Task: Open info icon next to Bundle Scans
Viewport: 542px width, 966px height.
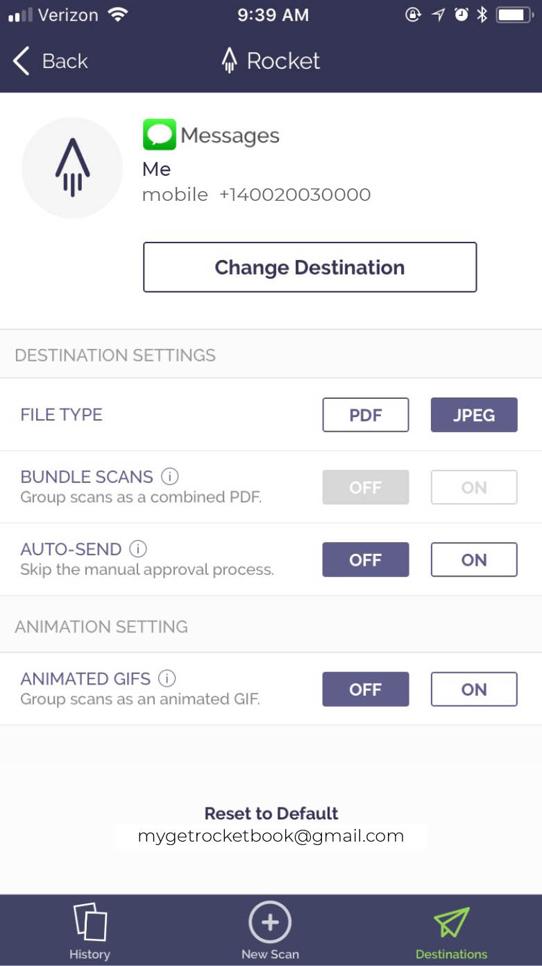Action: point(170,477)
